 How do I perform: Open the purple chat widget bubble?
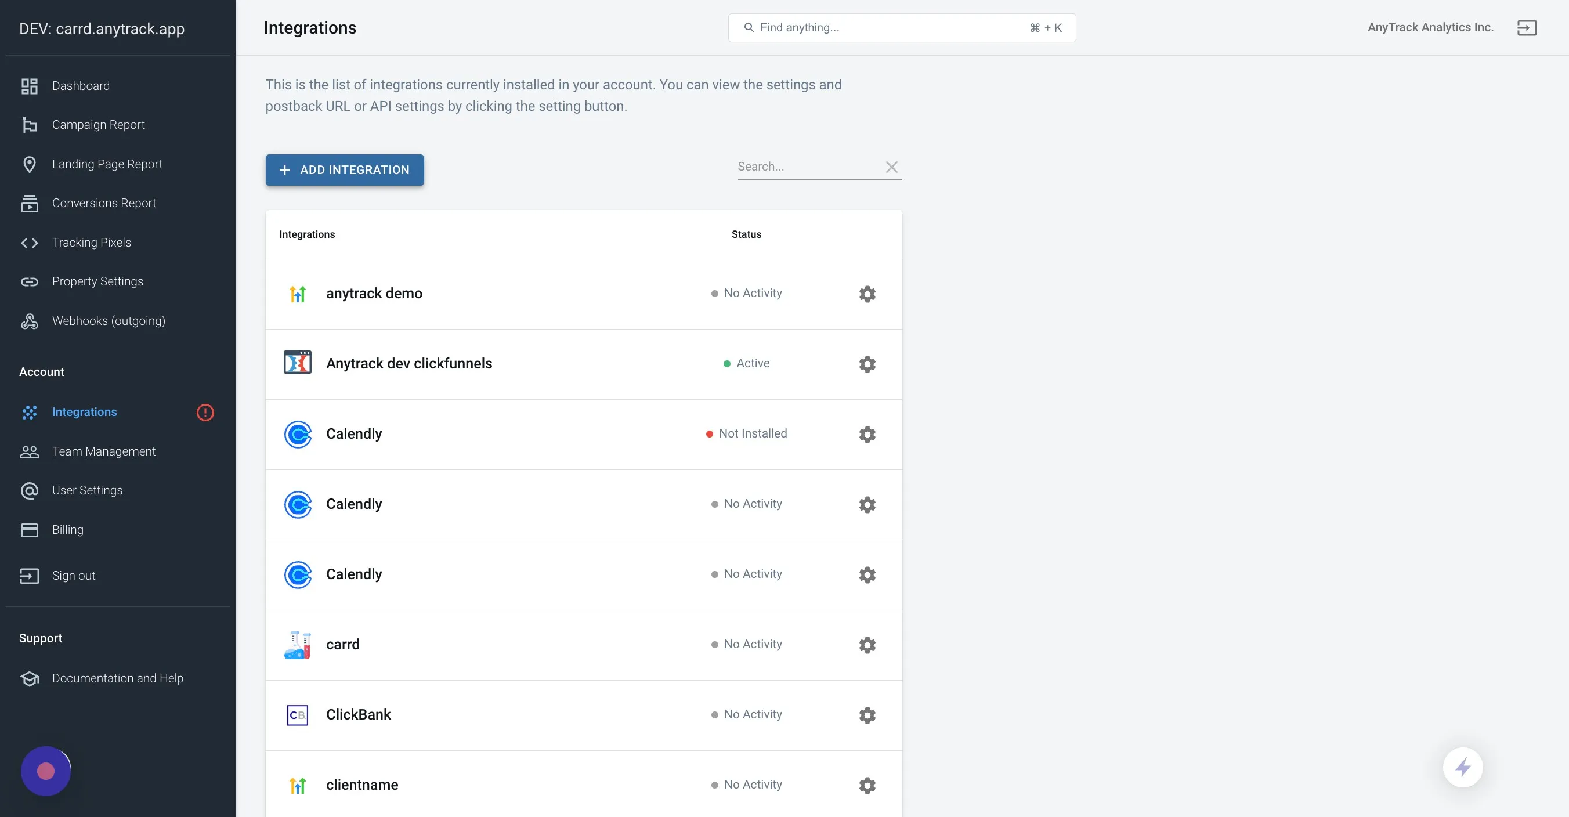pos(46,771)
